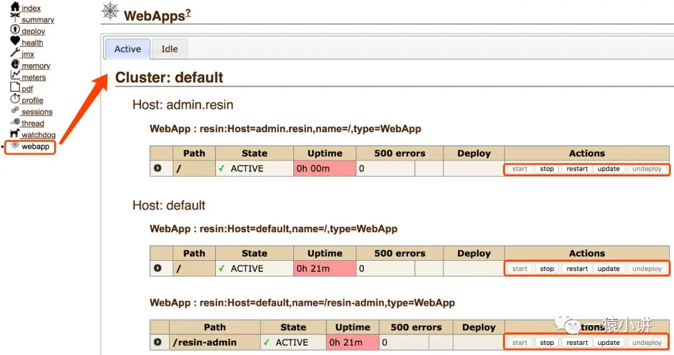This screenshot has width=674, height=355.
Task: Open the WebApps help question mark
Action: [188, 12]
